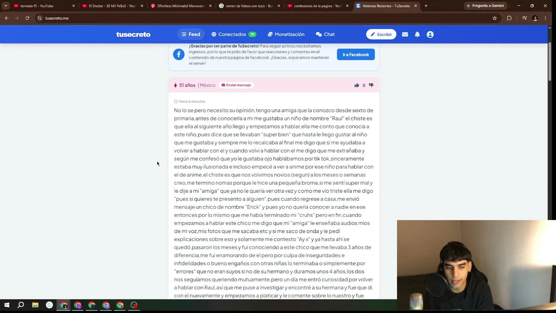
Task: Open File Explorer from the taskbar
Action: pyautogui.click(x=35, y=305)
